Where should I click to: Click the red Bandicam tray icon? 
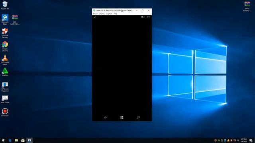point(216,140)
